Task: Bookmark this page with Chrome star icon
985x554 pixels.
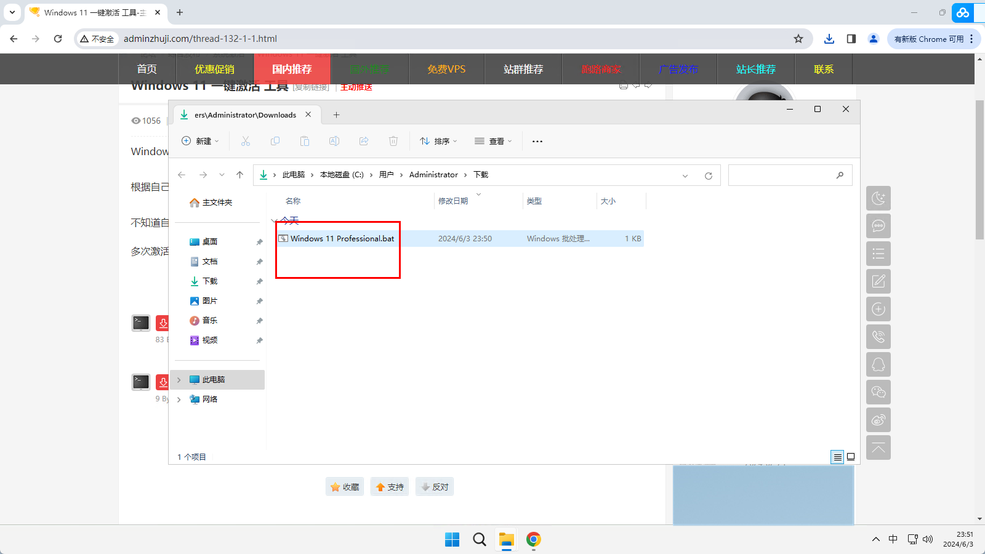Action: pos(798,39)
